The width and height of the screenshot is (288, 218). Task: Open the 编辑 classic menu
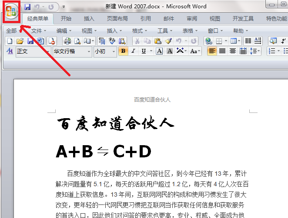pyautogui.click(x=64, y=31)
